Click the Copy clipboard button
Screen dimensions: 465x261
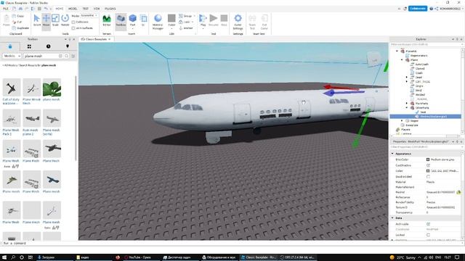[18, 16]
